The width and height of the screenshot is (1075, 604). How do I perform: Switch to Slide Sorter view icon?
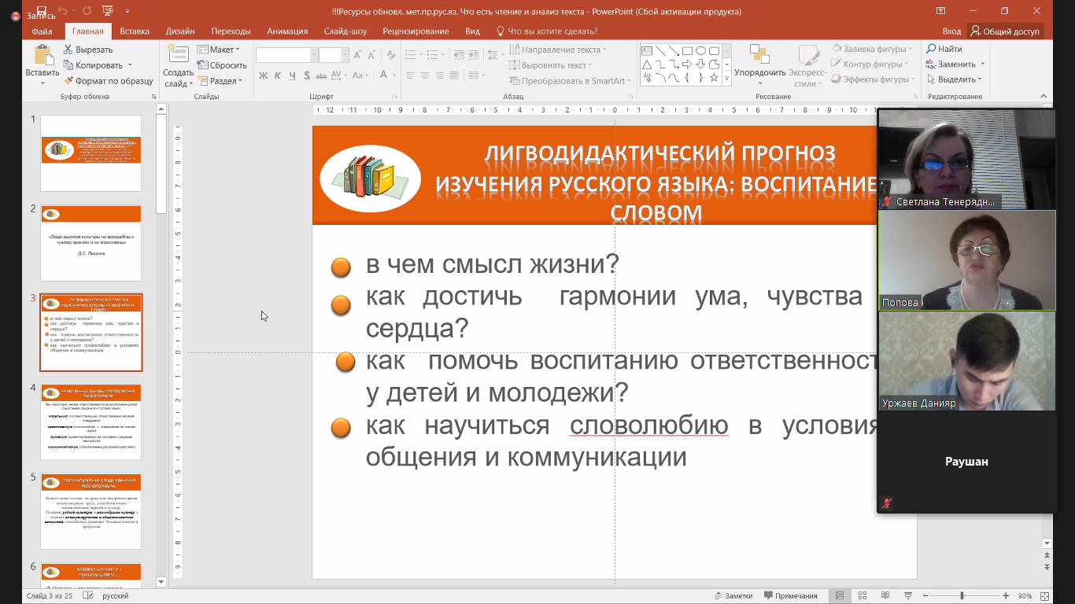(863, 596)
